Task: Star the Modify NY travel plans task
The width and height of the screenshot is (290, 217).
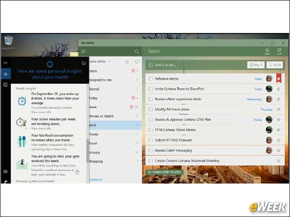Action: pos(279,109)
